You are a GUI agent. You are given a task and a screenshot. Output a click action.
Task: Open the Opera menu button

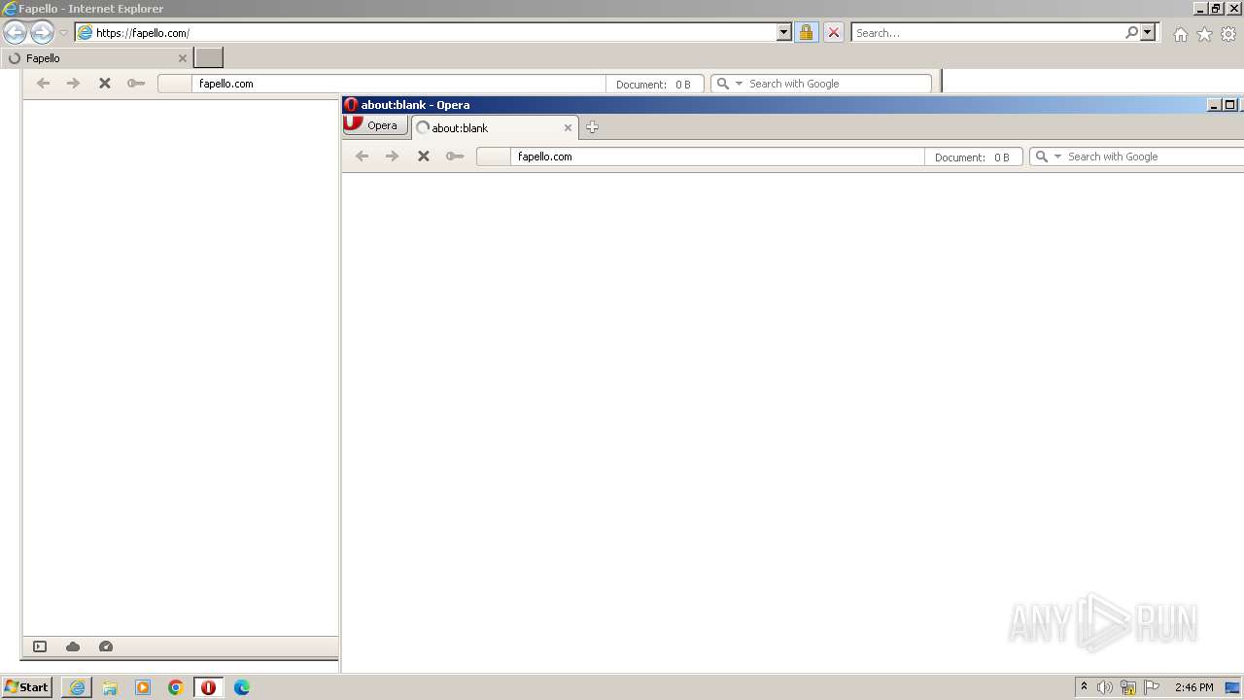pos(375,125)
